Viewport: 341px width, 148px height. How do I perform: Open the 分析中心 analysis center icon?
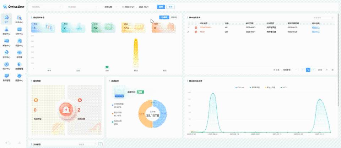(19, 31)
